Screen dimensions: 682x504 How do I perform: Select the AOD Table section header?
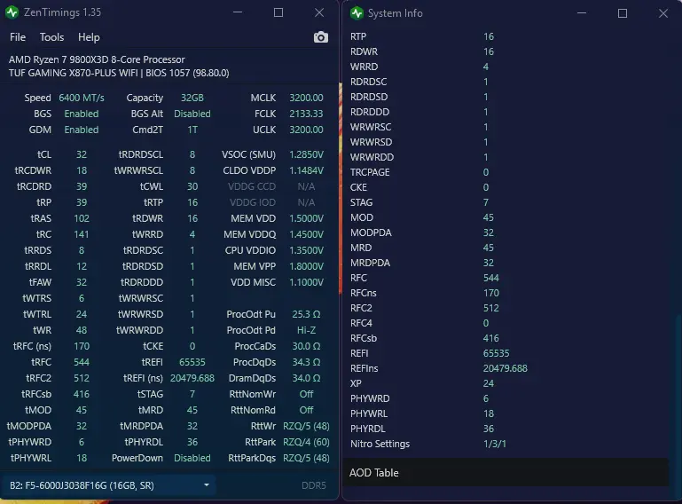click(x=505, y=473)
